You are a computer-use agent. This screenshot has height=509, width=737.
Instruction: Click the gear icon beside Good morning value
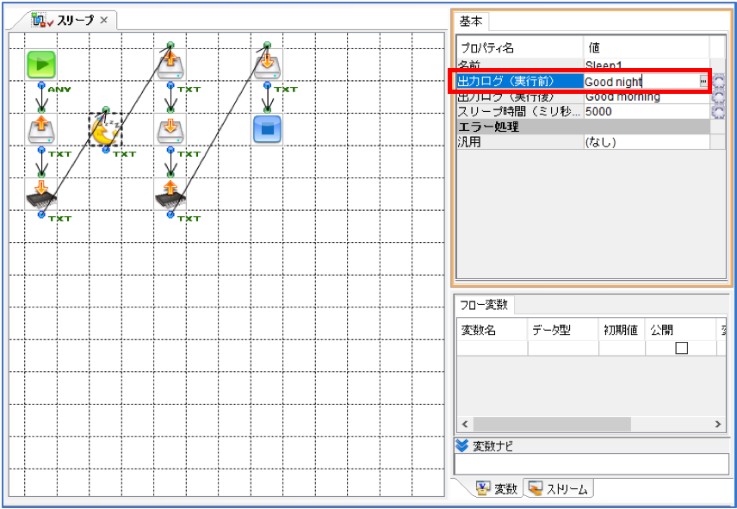click(x=719, y=96)
